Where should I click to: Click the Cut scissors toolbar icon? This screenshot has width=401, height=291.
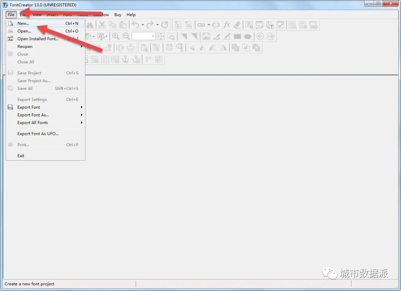pyautogui.click(x=102, y=25)
